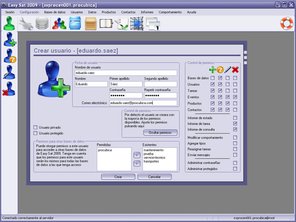Click the red X delete permissions icon
Image resolution: width=296 pixels, height=222 pixels.
[235, 70]
